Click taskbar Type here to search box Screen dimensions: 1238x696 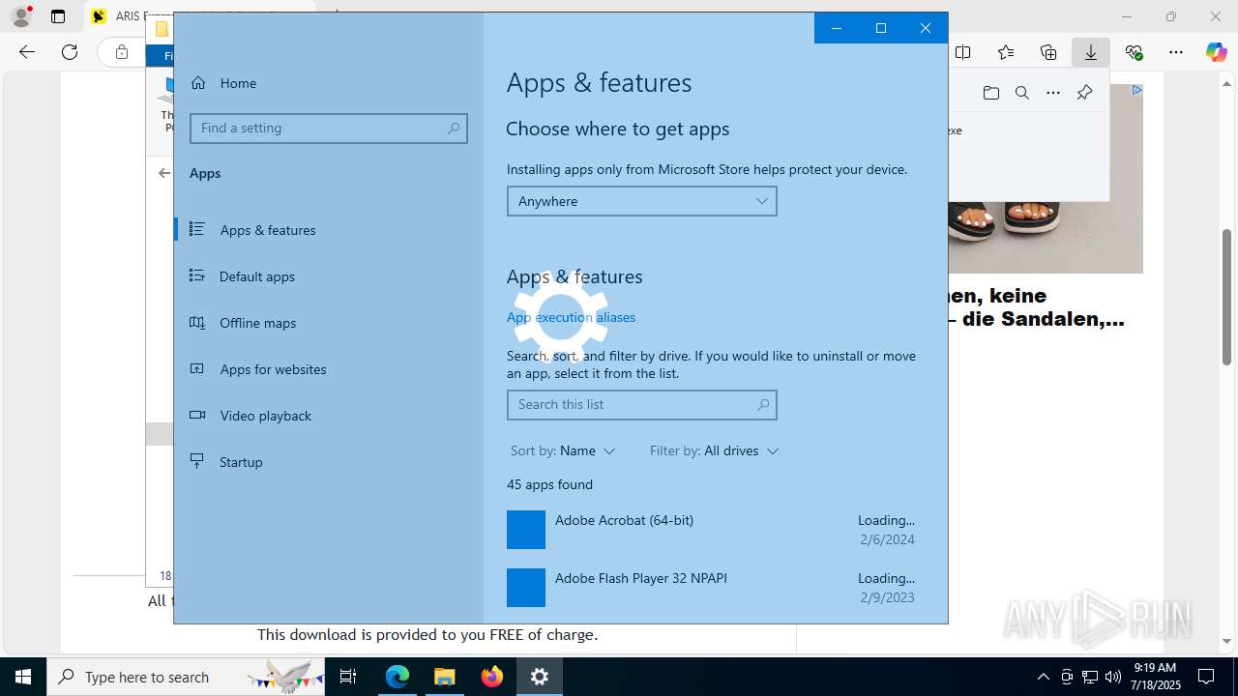(x=186, y=677)
